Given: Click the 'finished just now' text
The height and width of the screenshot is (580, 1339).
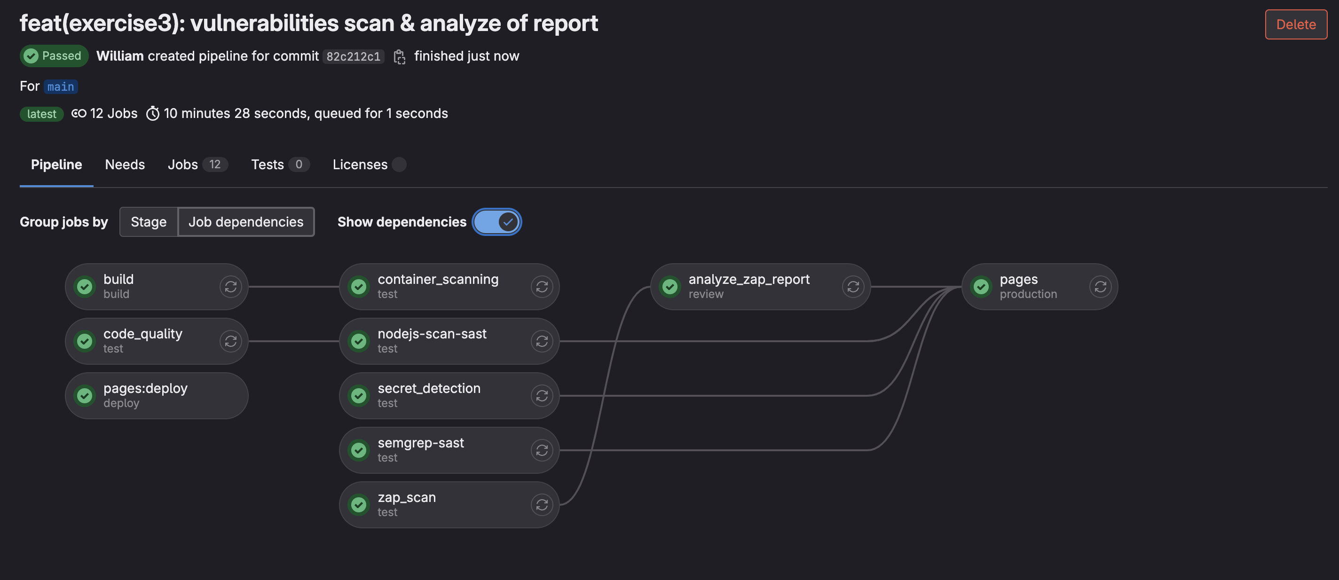Looking at the screenshot, I should (467, 56).
